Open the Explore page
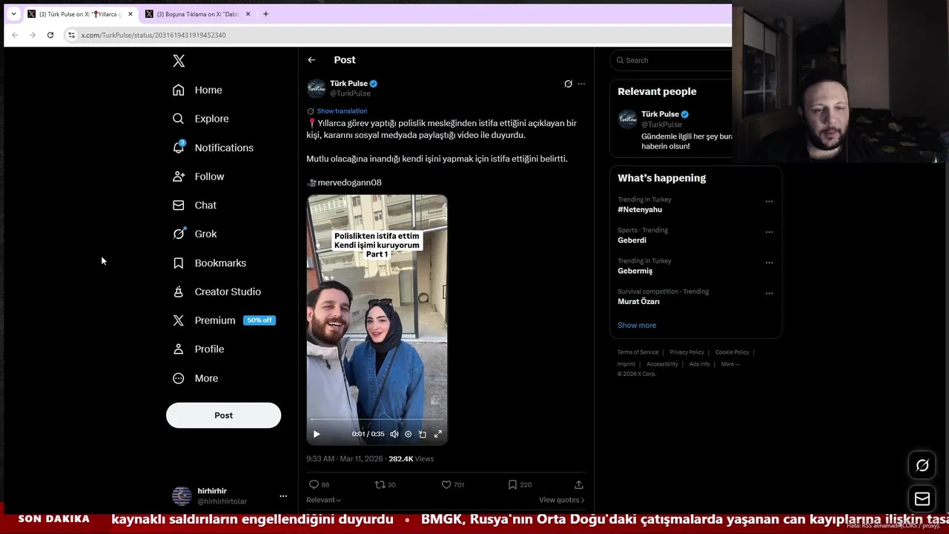Image resolution: width=949 pixels, height=534 pixels. click(200, 119)
